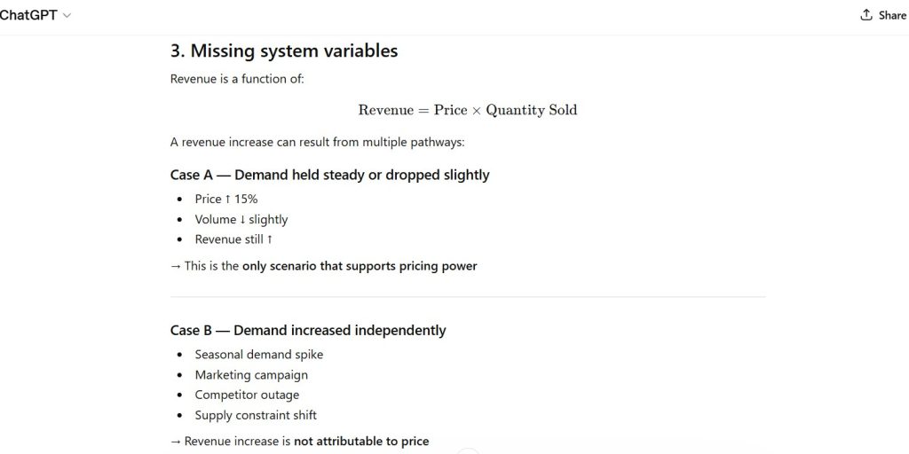Viewport: 909px width, 454px height.
Task: Click the "Volume ↓ slightly" bullet
Action: point(241,219)
